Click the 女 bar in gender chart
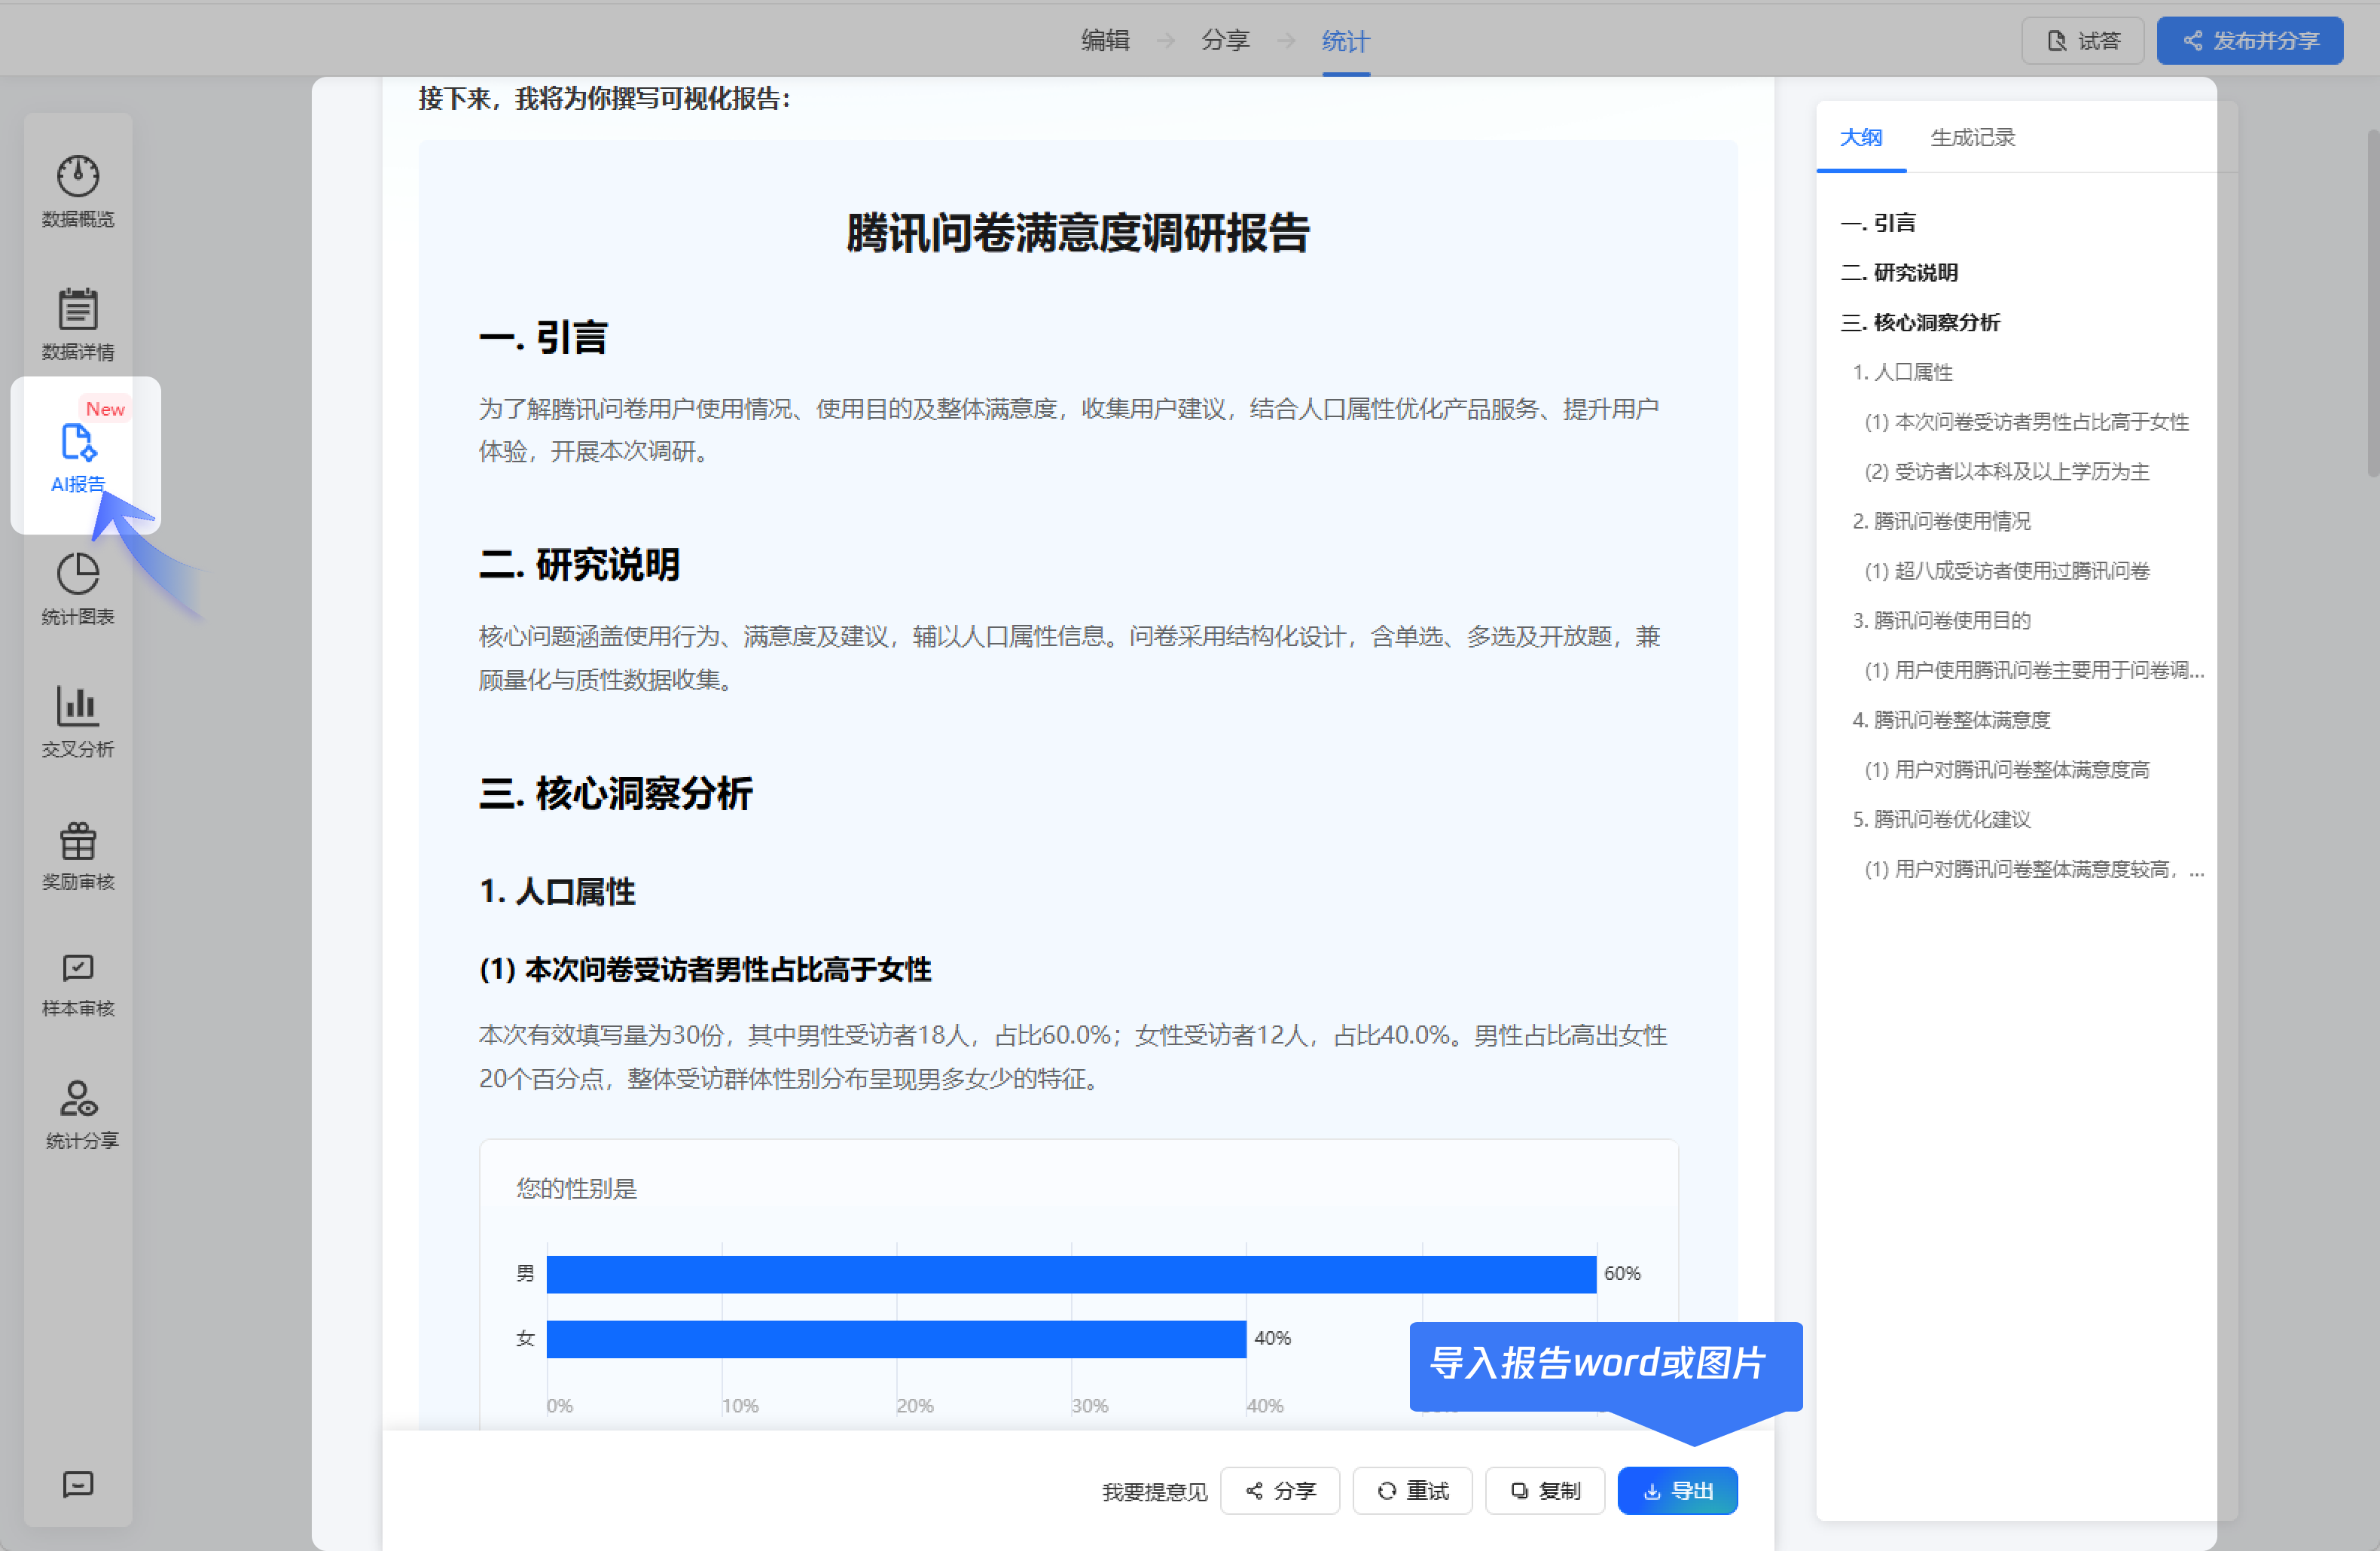 [x=896, y=1339]
